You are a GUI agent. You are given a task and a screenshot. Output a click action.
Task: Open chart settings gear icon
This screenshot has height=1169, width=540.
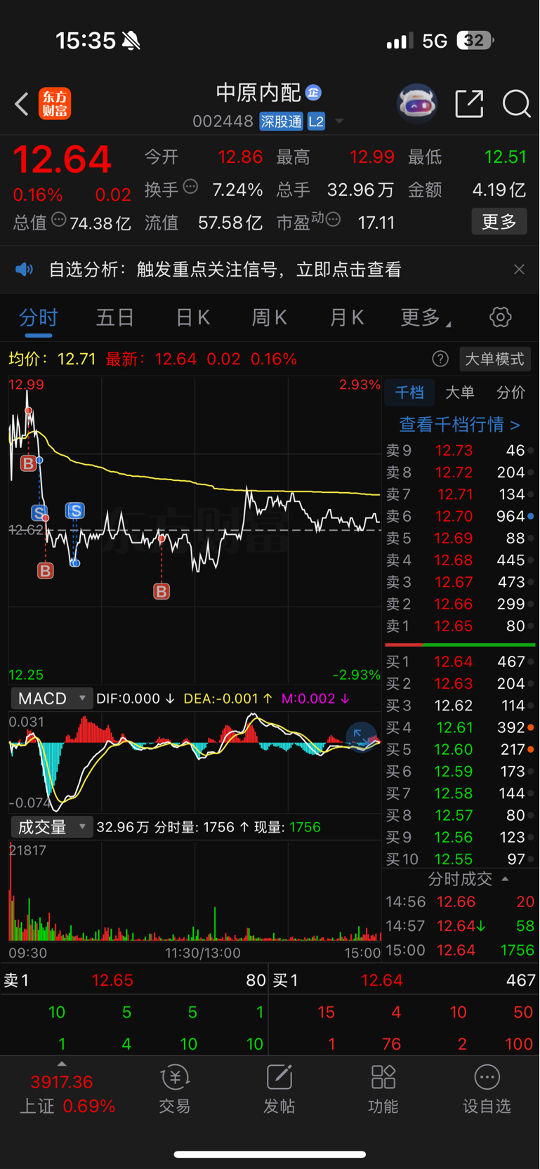click(500, 317)
